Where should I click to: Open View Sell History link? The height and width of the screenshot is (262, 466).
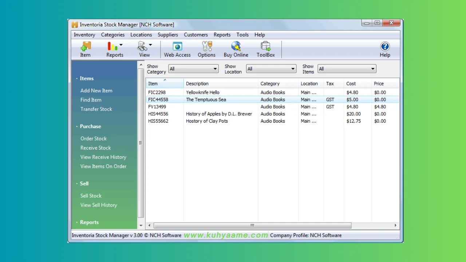point(99,205)
